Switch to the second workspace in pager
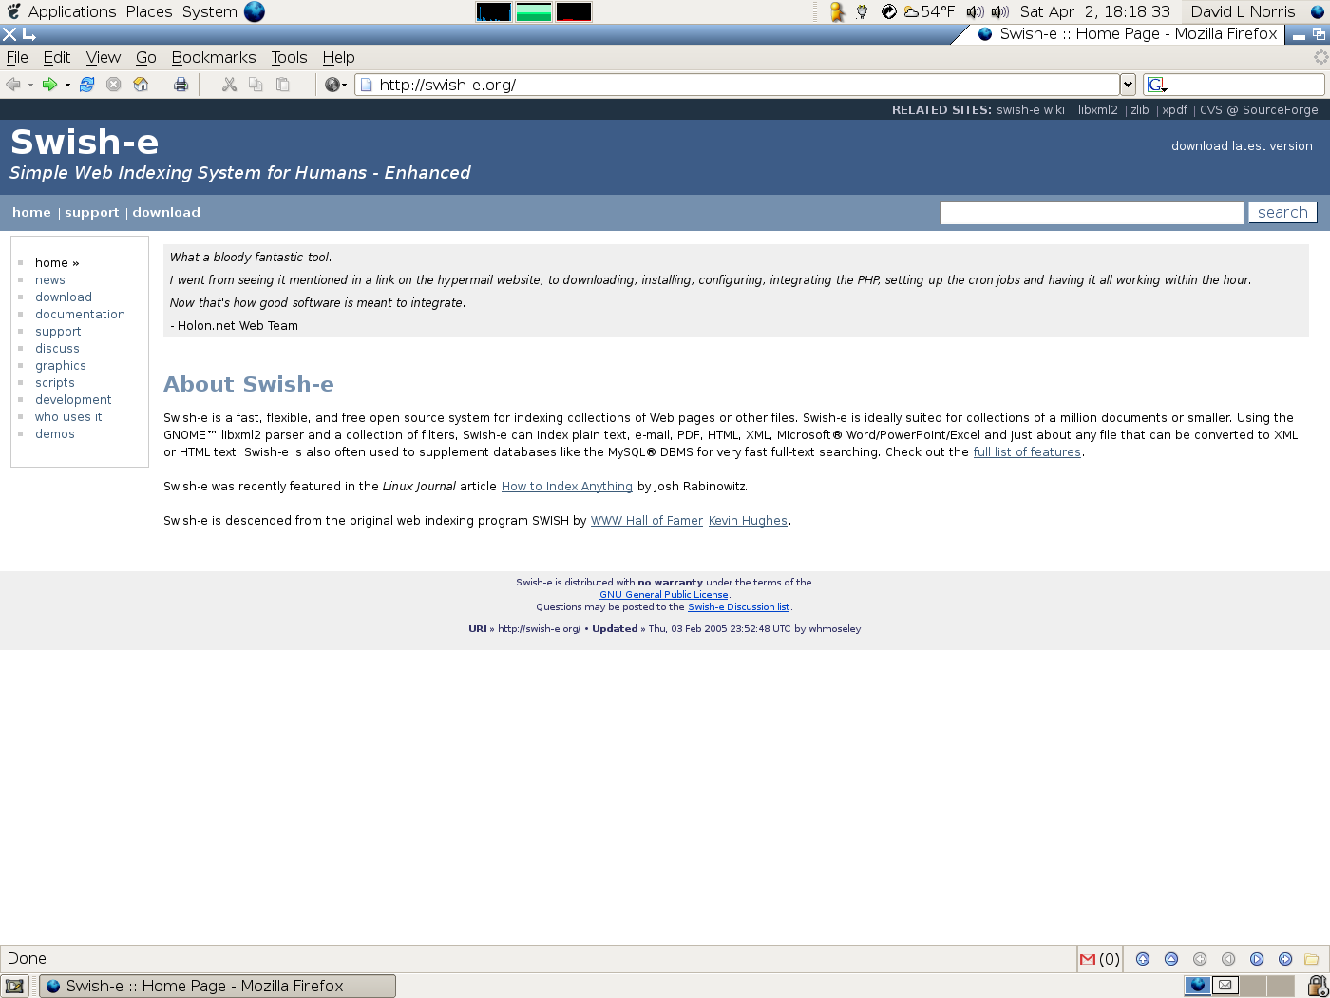 click(x=1225, y=986)
